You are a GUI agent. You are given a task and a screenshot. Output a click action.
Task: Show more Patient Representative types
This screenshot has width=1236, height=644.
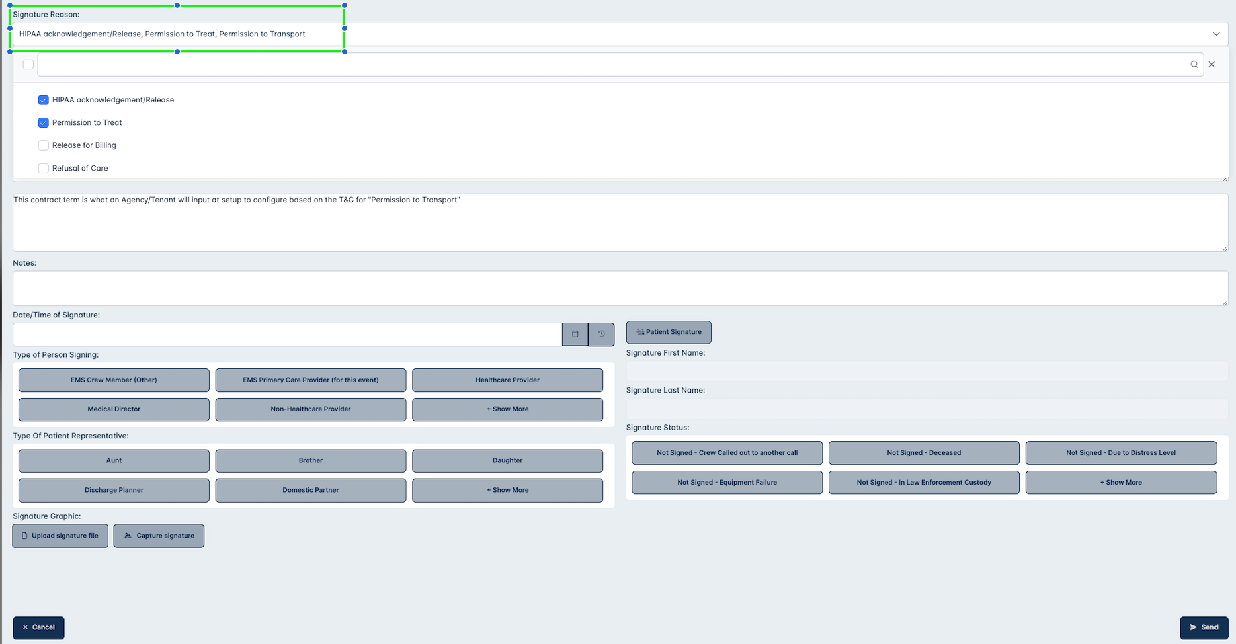507,490
